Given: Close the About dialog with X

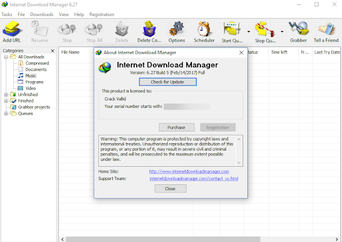Looking at the screenshot, I should pos(241,52).
